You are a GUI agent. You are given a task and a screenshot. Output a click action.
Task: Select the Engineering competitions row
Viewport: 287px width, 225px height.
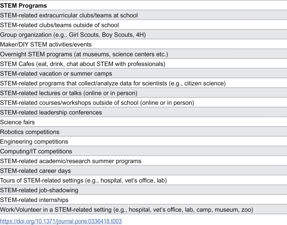144,142
